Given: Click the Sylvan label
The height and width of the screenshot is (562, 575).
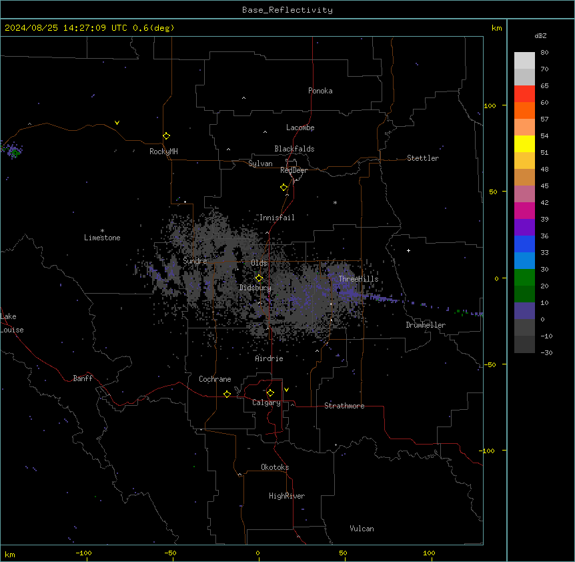Looking at the screenshot, I should [260, 164].
